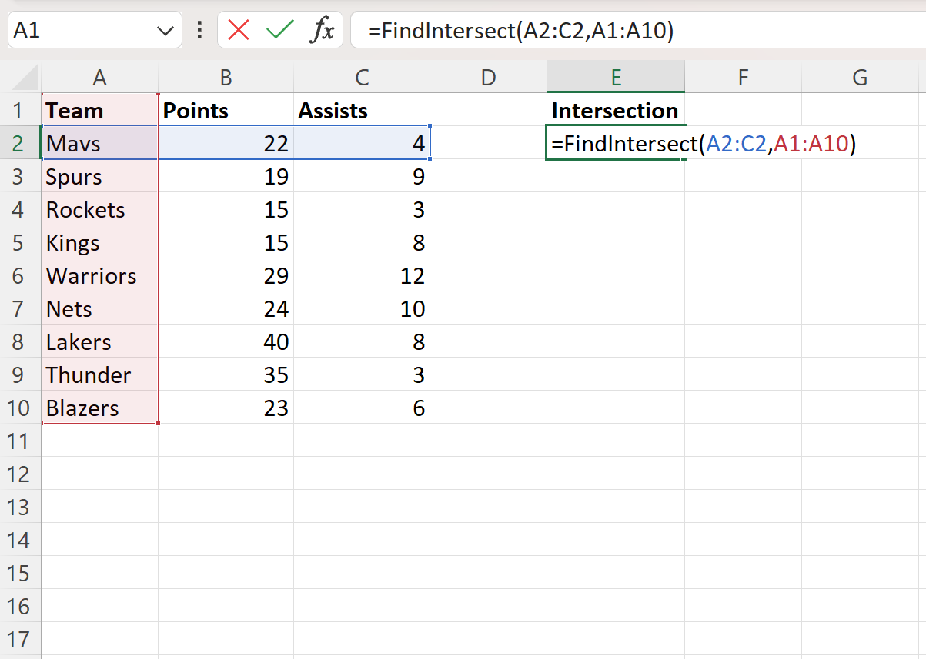Select column B using its header
The image size is (926, 659).
[x=225, y=77]
